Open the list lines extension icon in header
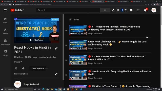This screenshot has width=162, height=91. click(x=126, y=10)
